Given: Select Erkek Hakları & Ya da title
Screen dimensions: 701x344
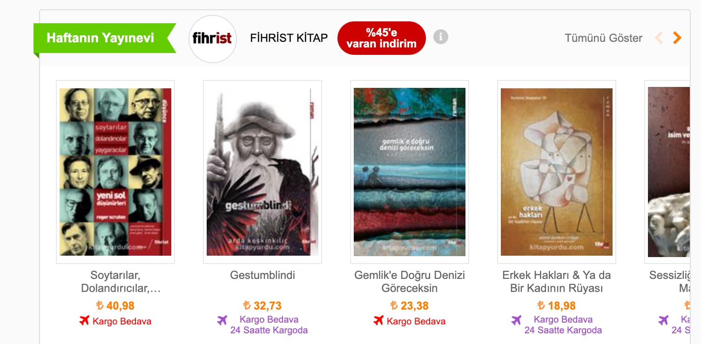Looking at the screenshot, I should (x=557, y=282).
